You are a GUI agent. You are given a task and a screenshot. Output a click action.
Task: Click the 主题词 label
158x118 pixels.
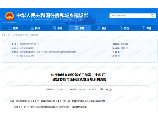coord(116,56)
